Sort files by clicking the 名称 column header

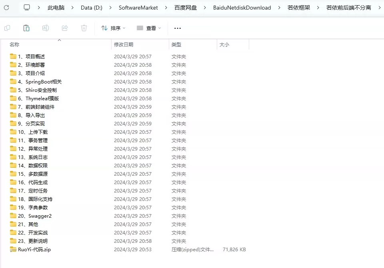[14, 44]
